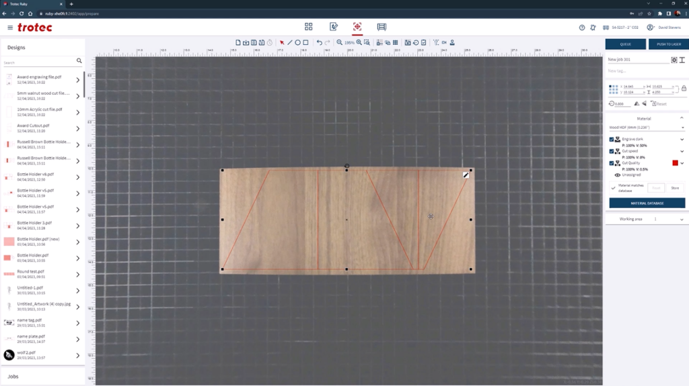Toggle visibility of Unassigned eye icon

point(618,175)
